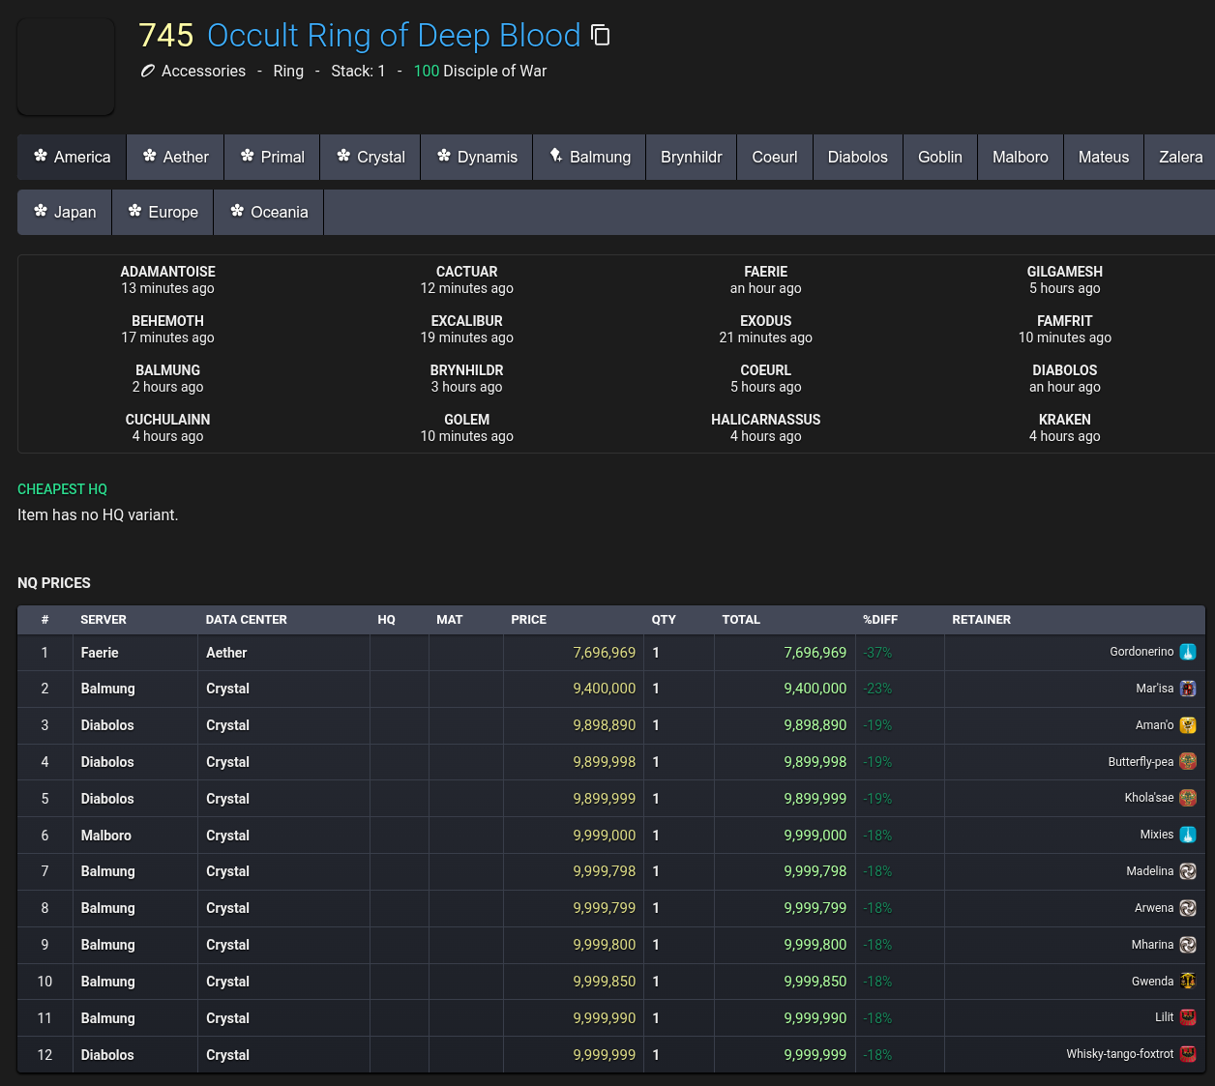Click the ADAMANTOISE update time entry
1215x1086 pixels.
(168, 279)
